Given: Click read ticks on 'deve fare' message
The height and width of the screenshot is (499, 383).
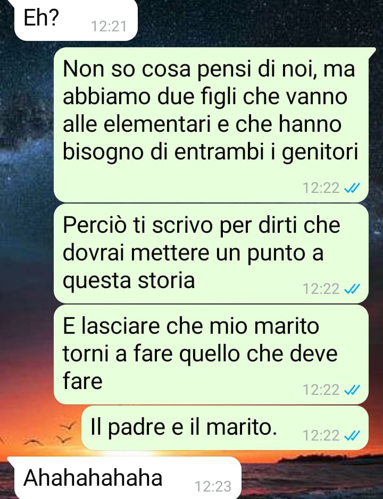Looking at the screenshot, I should [352, 390].
